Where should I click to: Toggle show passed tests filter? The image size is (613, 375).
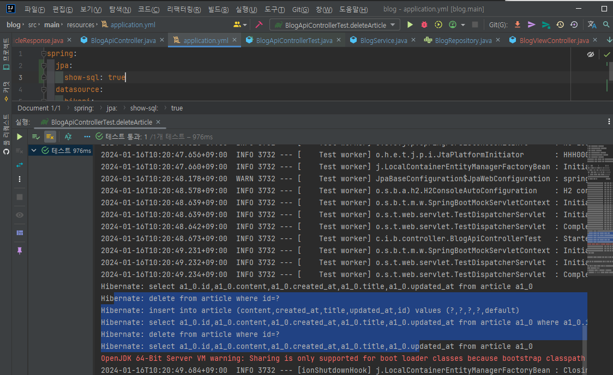[x=35, y=137]
